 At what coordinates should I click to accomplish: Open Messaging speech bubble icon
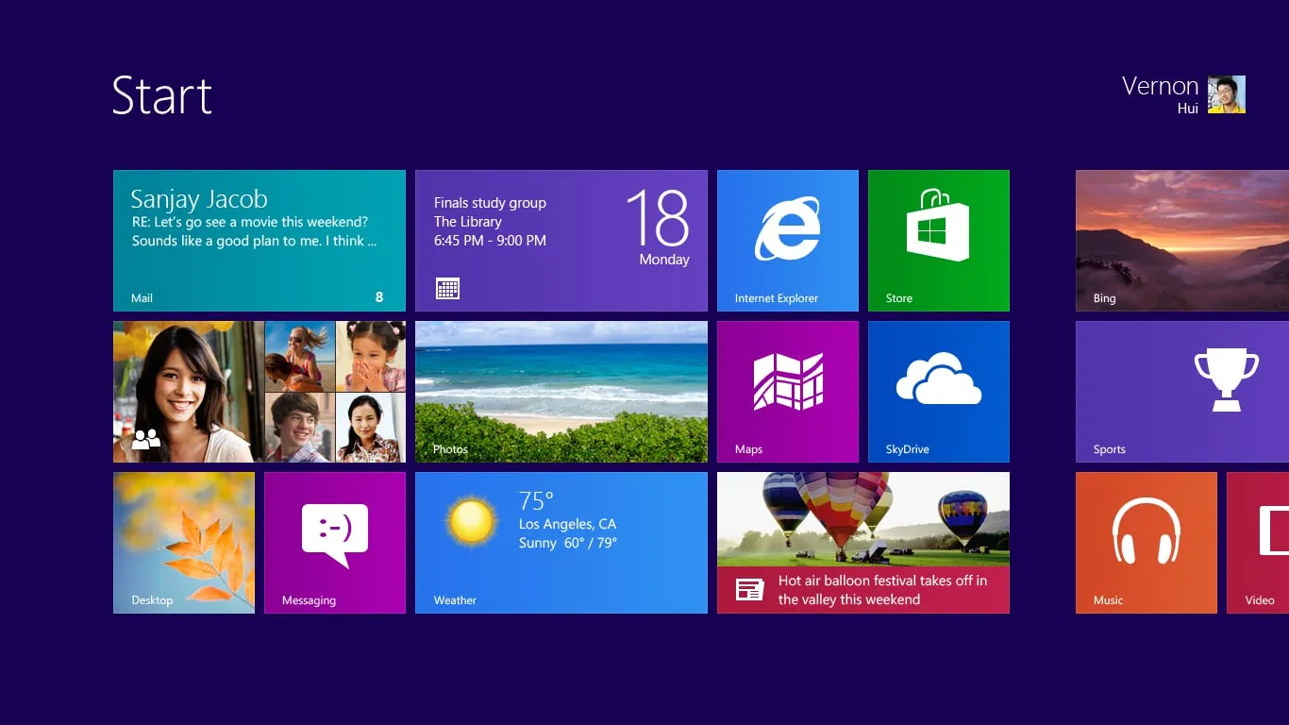coord(335,535)
